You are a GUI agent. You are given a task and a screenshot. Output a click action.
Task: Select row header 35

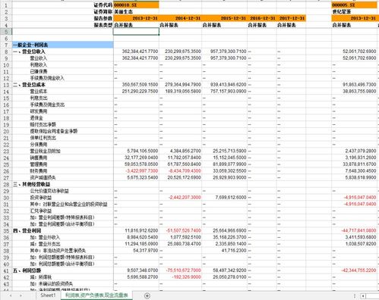[x=6, y=231]
